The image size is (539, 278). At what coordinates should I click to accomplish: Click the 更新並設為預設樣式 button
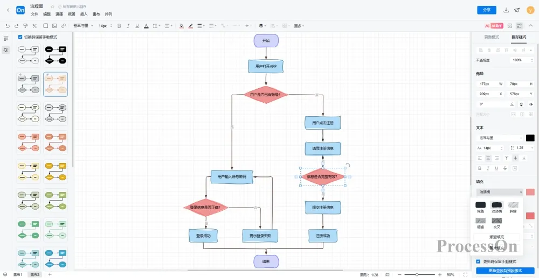[505, 270]
